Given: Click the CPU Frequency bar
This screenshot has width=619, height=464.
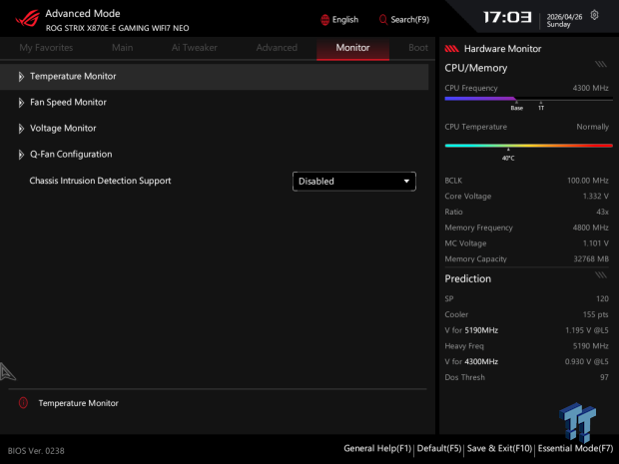Looking at the screenshot, I should point(528,99).
